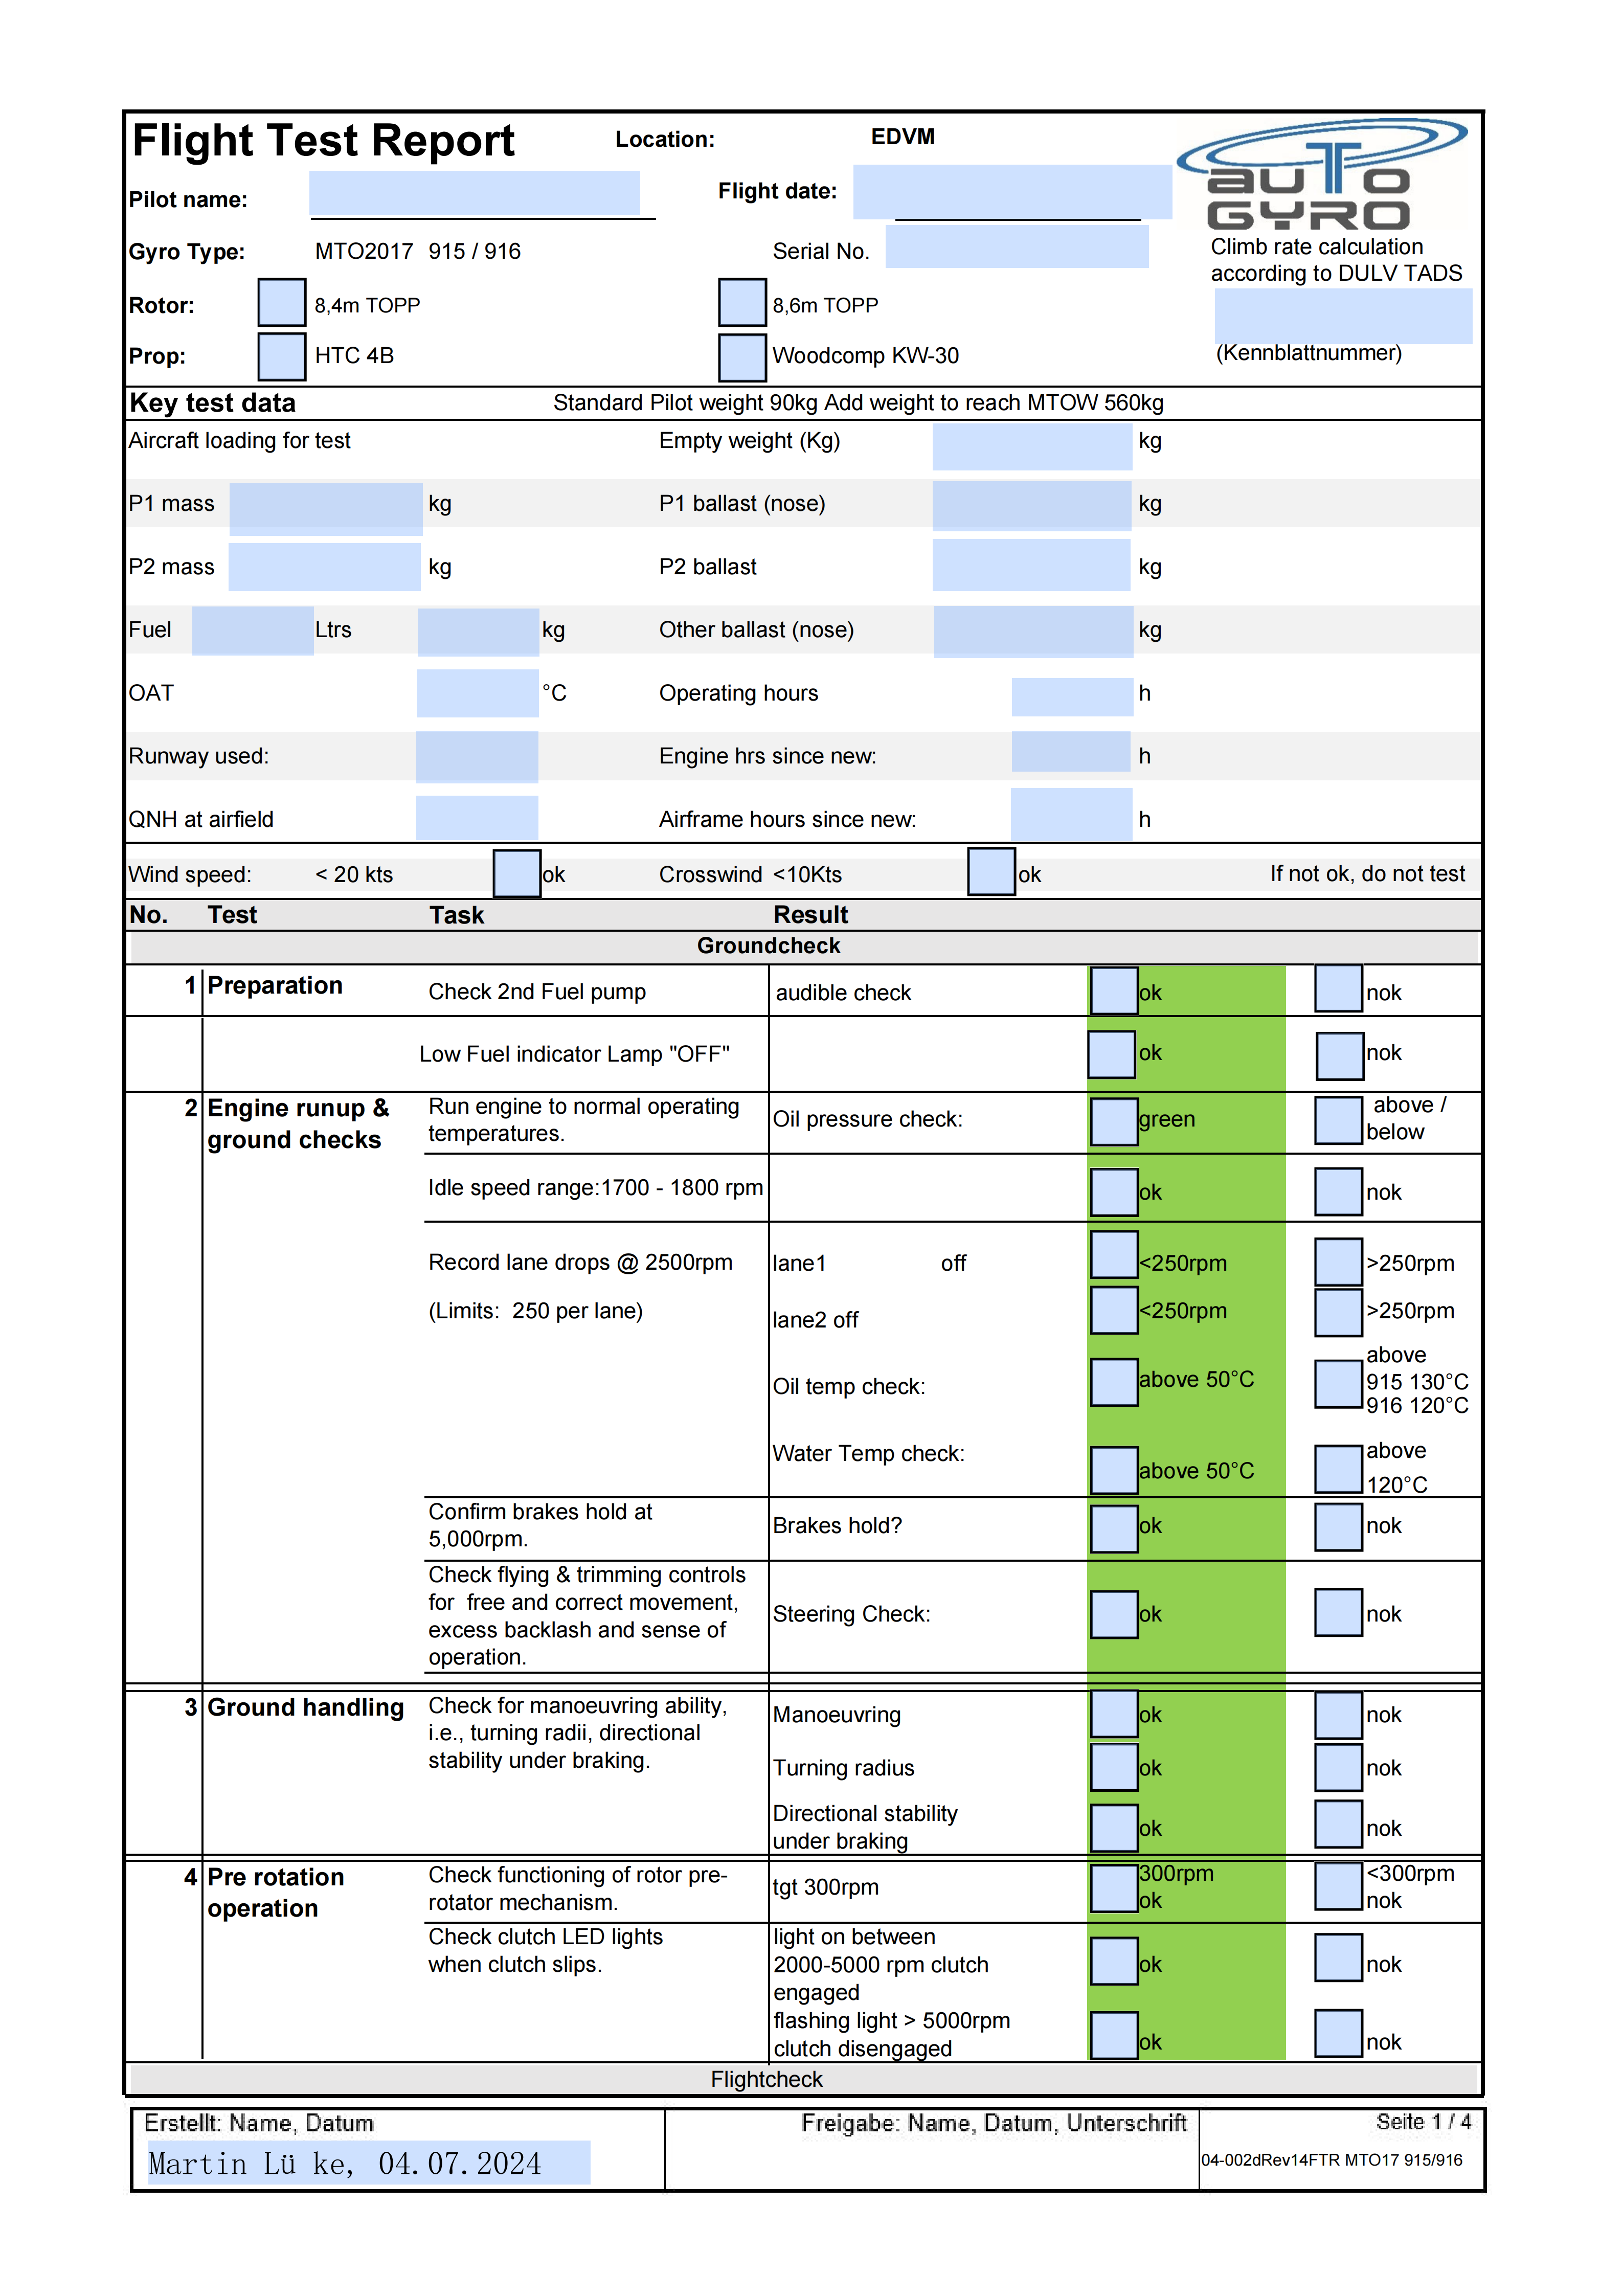
Task: Check nok for Low Fuel indicator Lamp
Action: pyautogui.click(x=1340, y=1056)
